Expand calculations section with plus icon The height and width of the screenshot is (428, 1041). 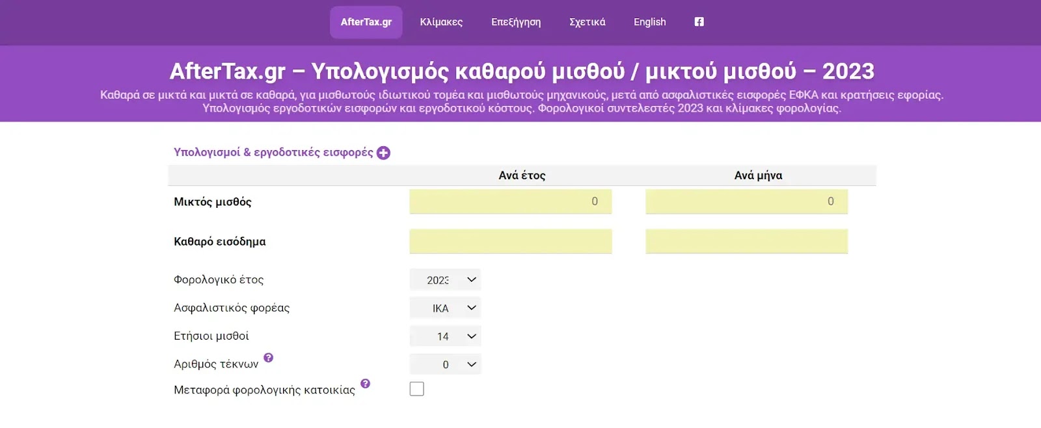pos(384,153)
